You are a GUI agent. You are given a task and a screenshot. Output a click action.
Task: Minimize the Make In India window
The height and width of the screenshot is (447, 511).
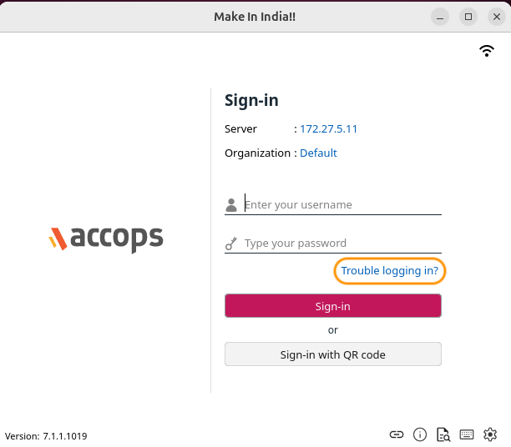[440, 17]
